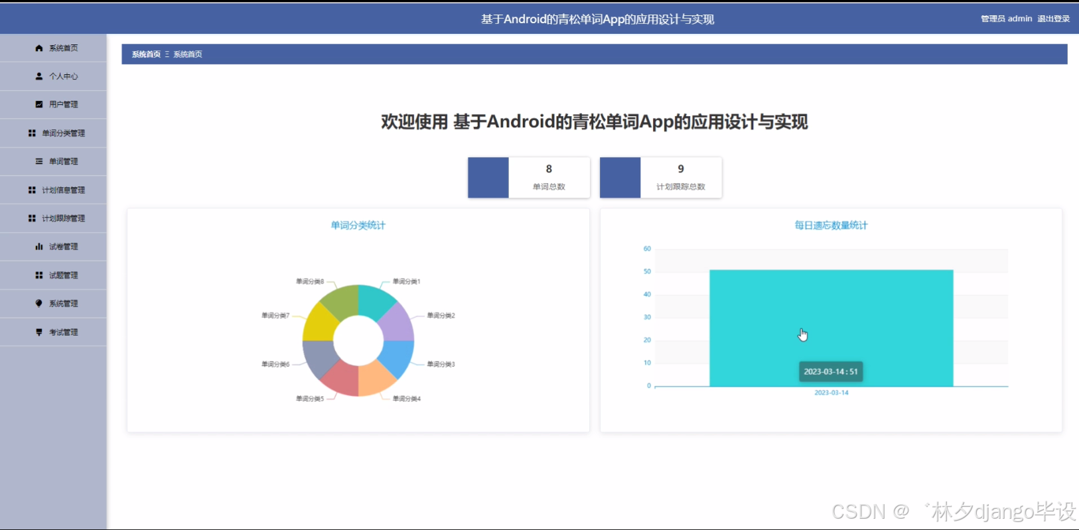Click the 管理员 admin user label
The height and width of the screenshot is (530, 1079).
click(x=1007, y=19)
